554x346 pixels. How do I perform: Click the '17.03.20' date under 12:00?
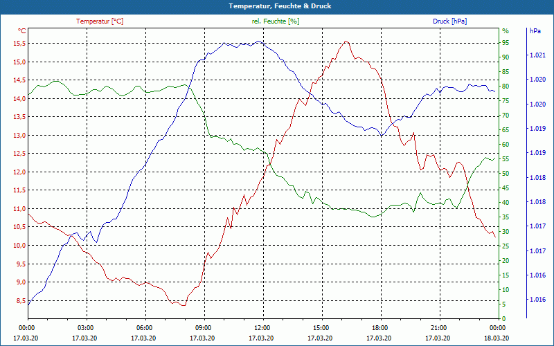pyautogui.click(x=262, y=338)
